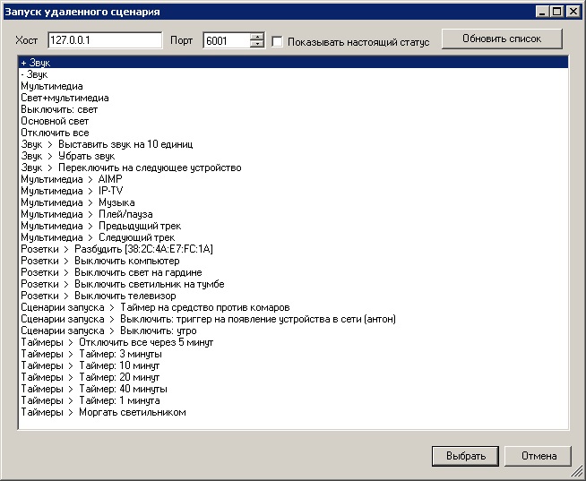
Task: Select 'Разбудить [38:2C:4A:E7:FC:1A]' row
Action: coord(293,249)
